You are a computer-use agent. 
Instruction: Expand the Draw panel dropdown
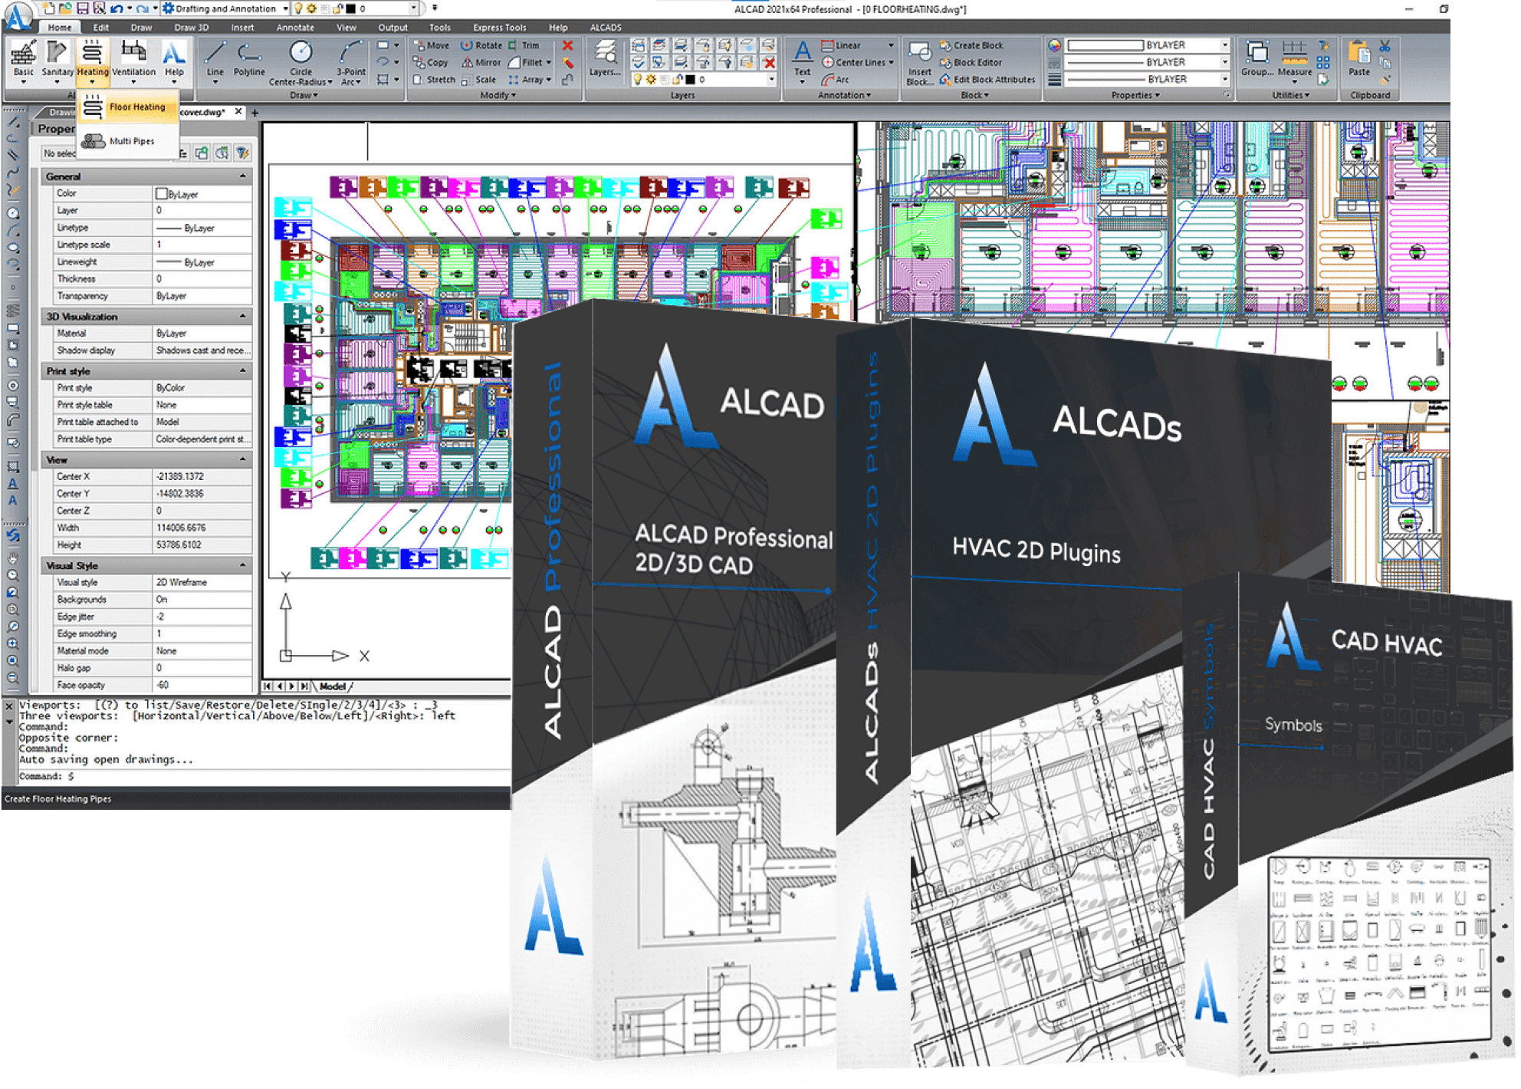(x=304, y=95)
